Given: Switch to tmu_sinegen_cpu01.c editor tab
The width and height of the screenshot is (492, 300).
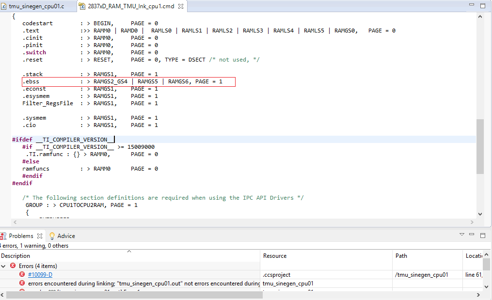Looking at the screenshot, I should [x=36, y=6].
